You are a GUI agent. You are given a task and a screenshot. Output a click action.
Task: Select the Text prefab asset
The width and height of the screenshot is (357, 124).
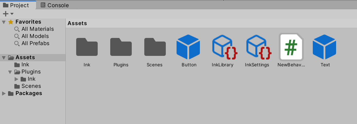coord(324,47)
